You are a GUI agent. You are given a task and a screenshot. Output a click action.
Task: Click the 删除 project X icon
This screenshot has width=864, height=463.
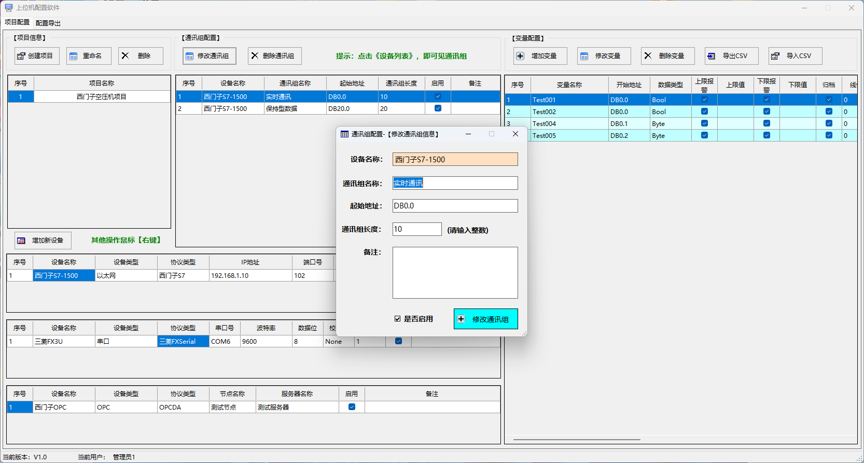125,56
